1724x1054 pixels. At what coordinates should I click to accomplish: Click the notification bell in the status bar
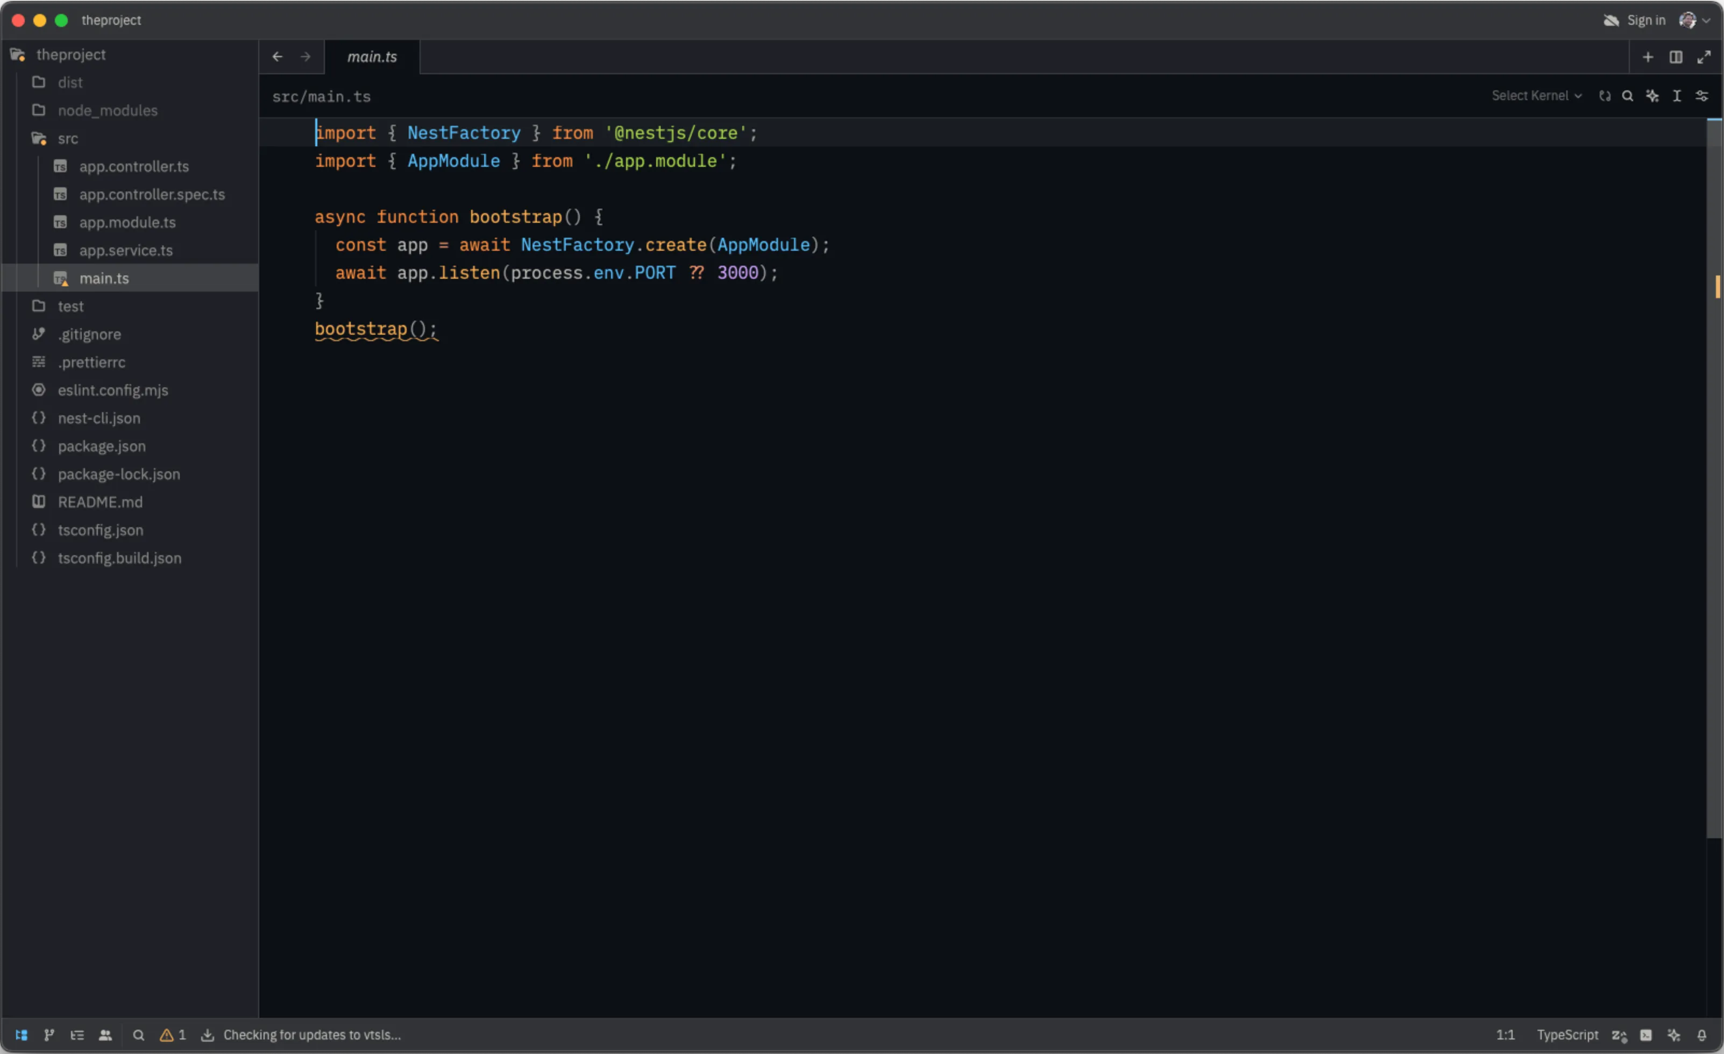tap(1702, 1035)
